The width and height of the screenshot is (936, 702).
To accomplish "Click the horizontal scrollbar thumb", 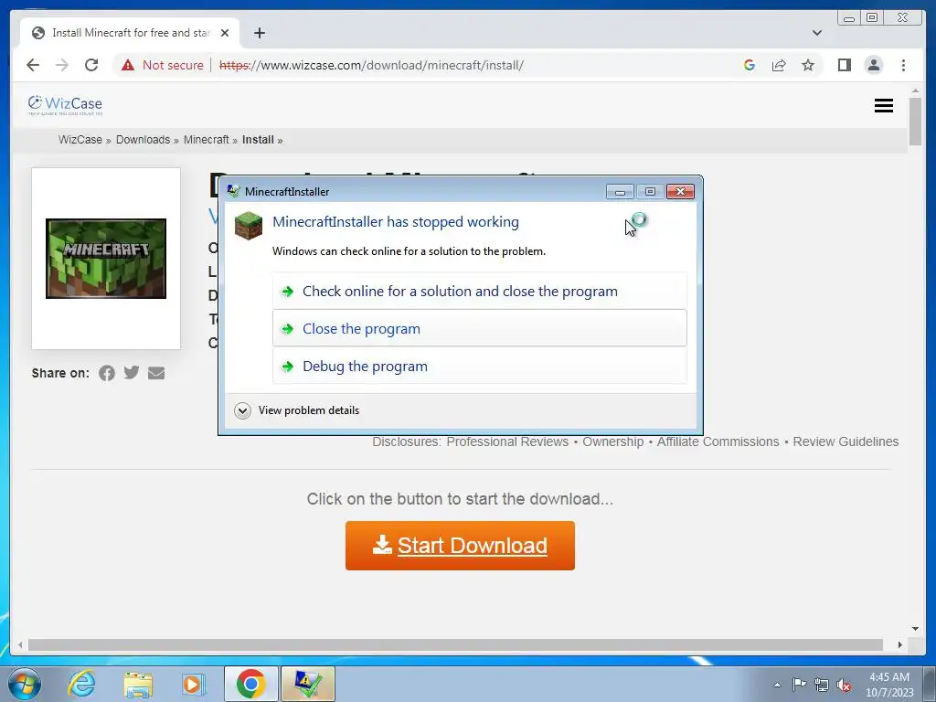I will [455, 644].
